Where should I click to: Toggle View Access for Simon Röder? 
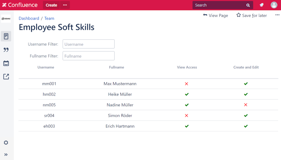[x=187, y=115]
